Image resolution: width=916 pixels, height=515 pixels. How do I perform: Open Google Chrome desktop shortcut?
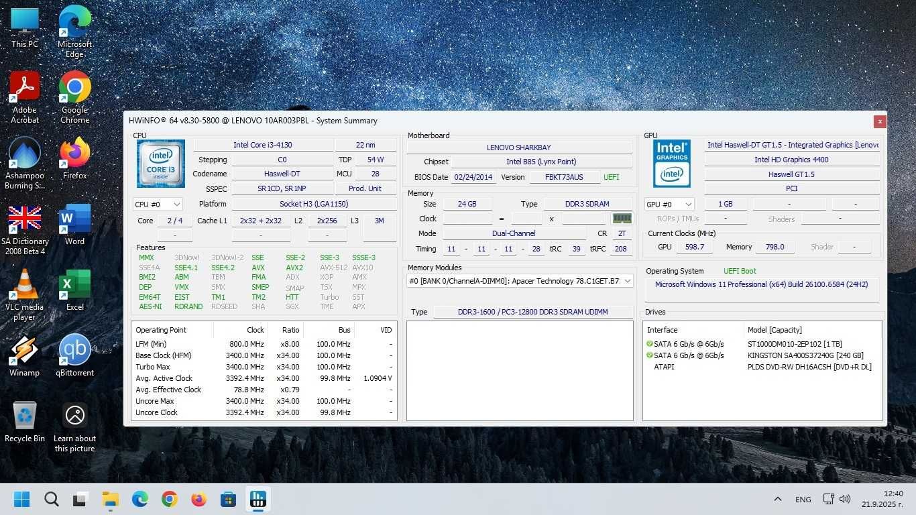(x=74, y=97)
